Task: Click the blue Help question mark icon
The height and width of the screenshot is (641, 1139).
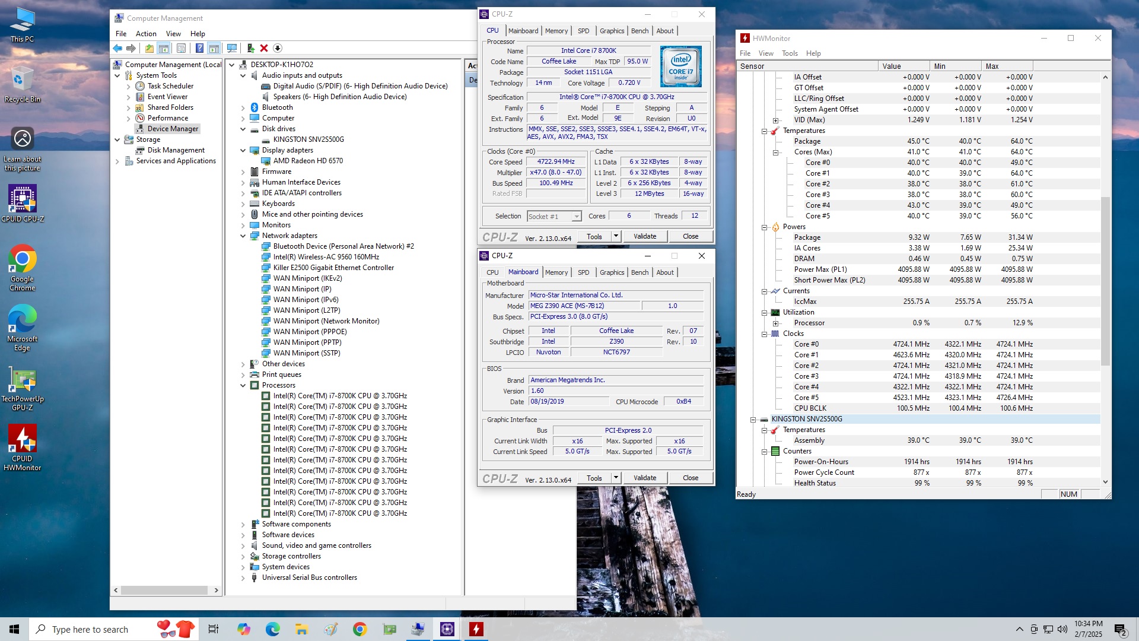Action: pyautogui.click(x=199, y=48)
